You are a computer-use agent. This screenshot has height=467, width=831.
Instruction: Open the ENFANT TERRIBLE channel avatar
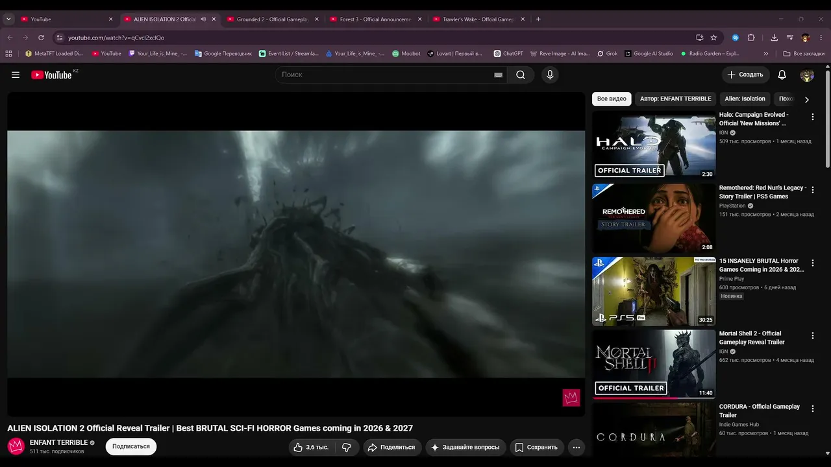tap(16, 446)
